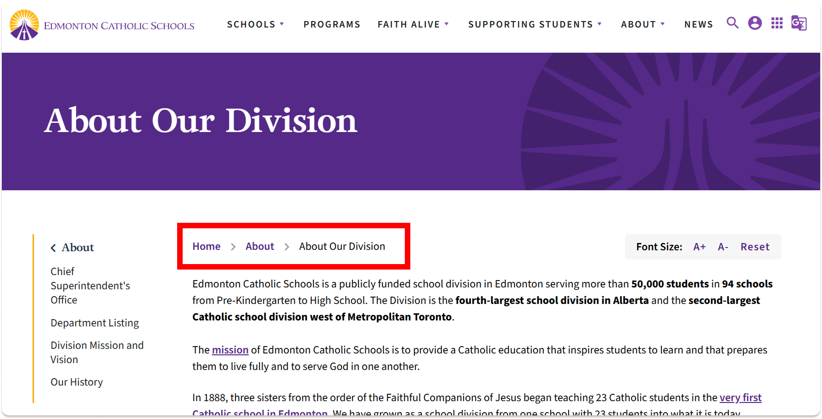Click the Home breadcrumb link
822x419 pixels.
tap(207, 247)
